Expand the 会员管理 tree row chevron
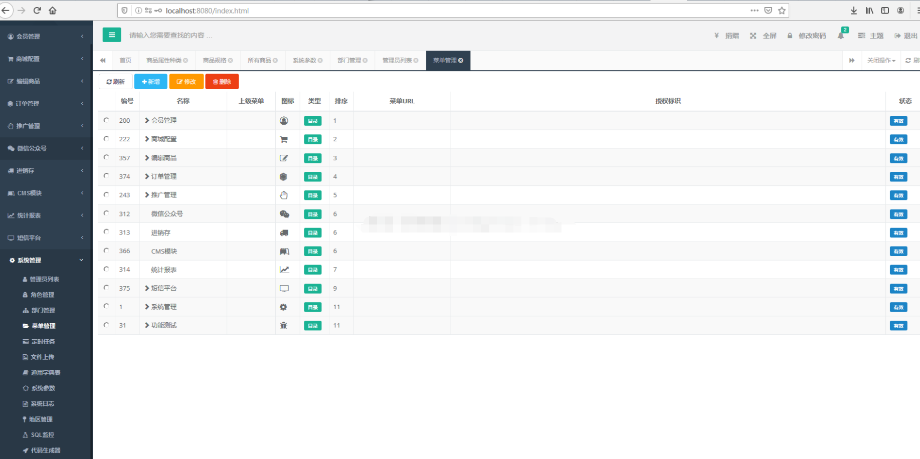Image resolution: width=920 pixels, height=459 pixels. click(147, 120)
